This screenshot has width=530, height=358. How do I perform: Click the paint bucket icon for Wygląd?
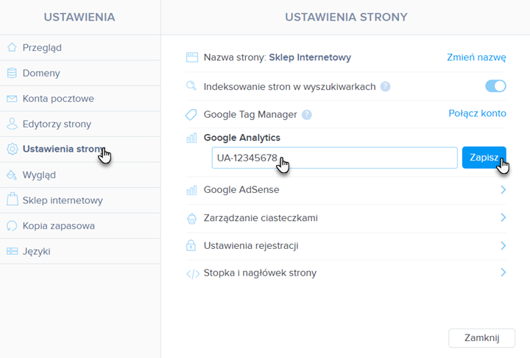[12, 175]
